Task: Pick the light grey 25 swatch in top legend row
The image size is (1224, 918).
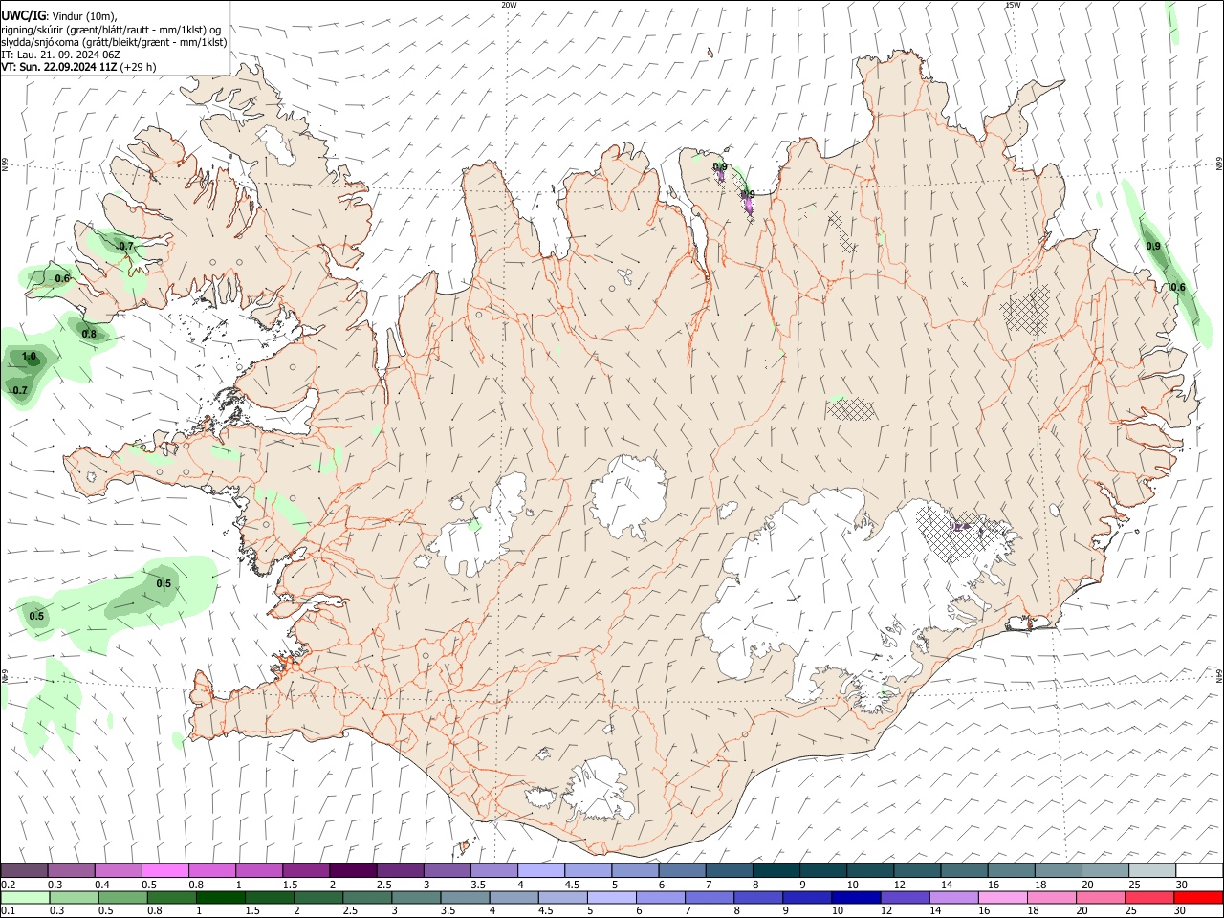Action: 1151,870
